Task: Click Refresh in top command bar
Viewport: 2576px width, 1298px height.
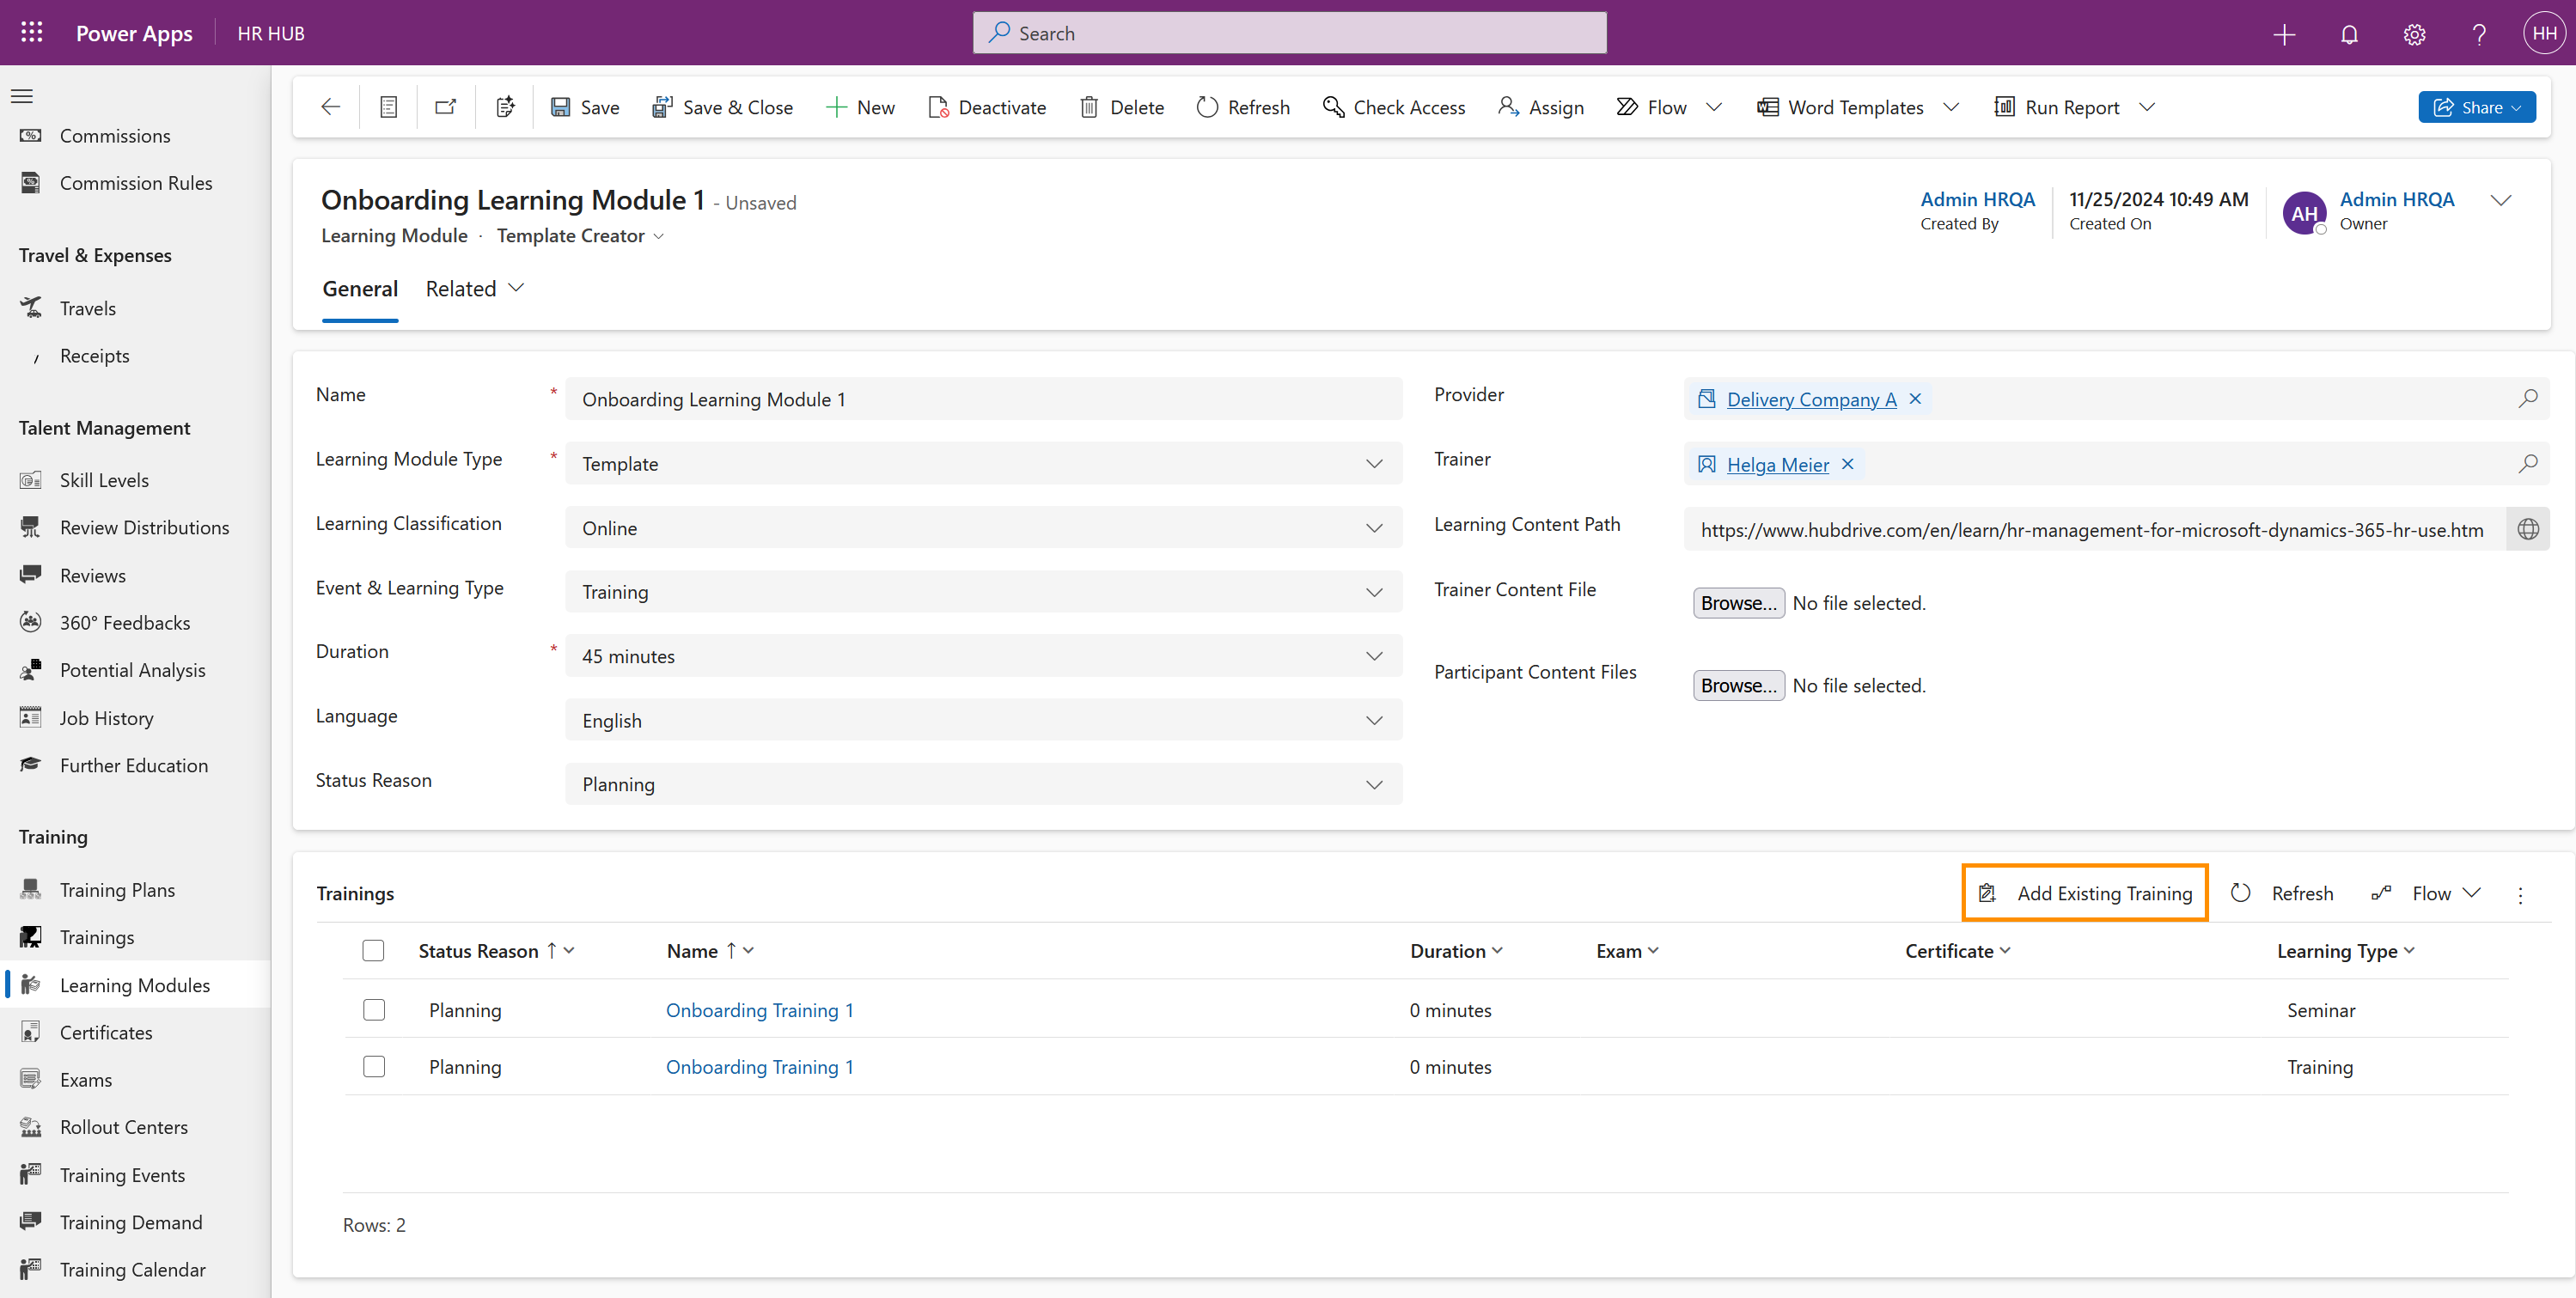Action: 1243,107
